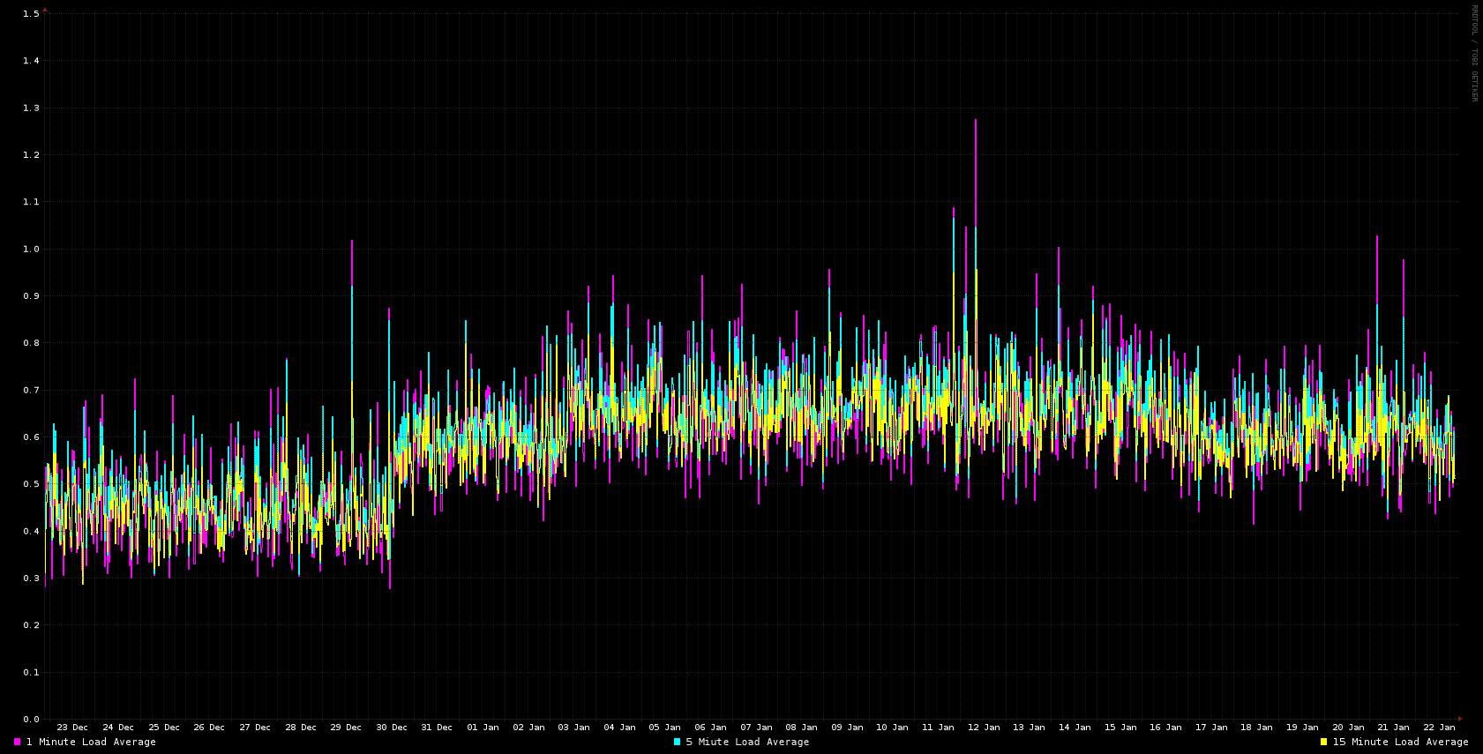
Task: Click the cyan 5 Minute legend swatch
Action: click(677, 742)
